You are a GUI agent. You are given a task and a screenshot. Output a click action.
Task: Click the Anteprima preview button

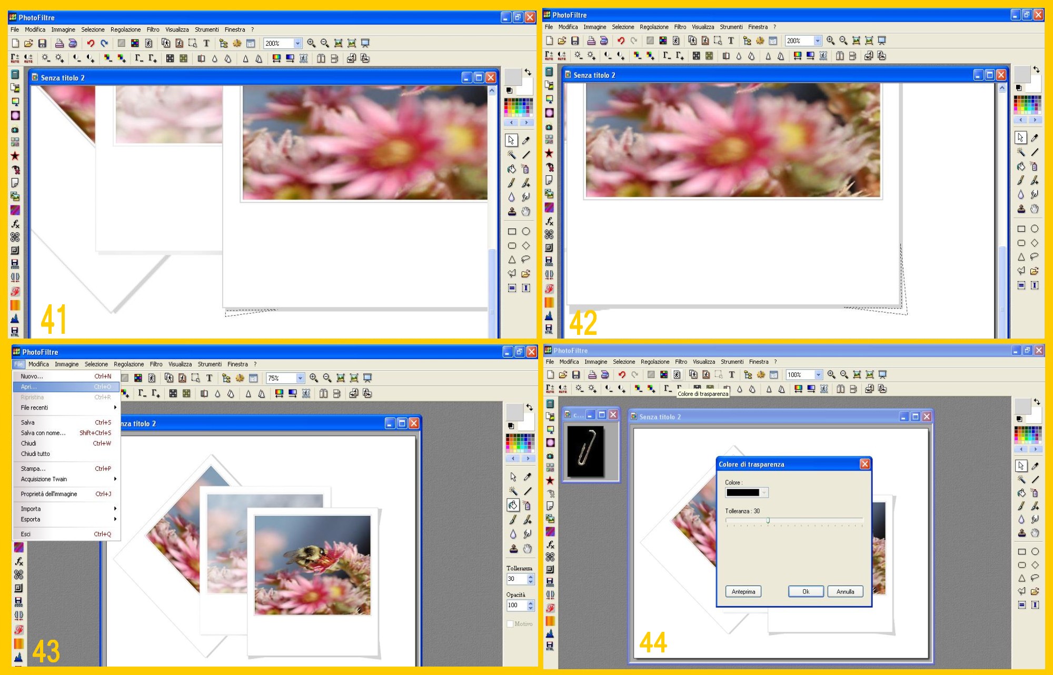coord(743,592)
